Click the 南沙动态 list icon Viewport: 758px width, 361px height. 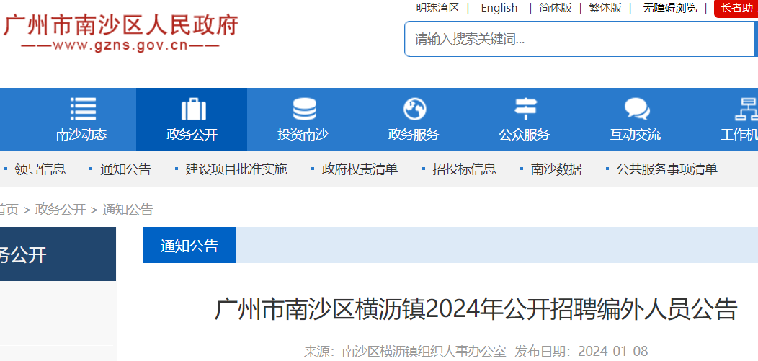tap(82, 109)
